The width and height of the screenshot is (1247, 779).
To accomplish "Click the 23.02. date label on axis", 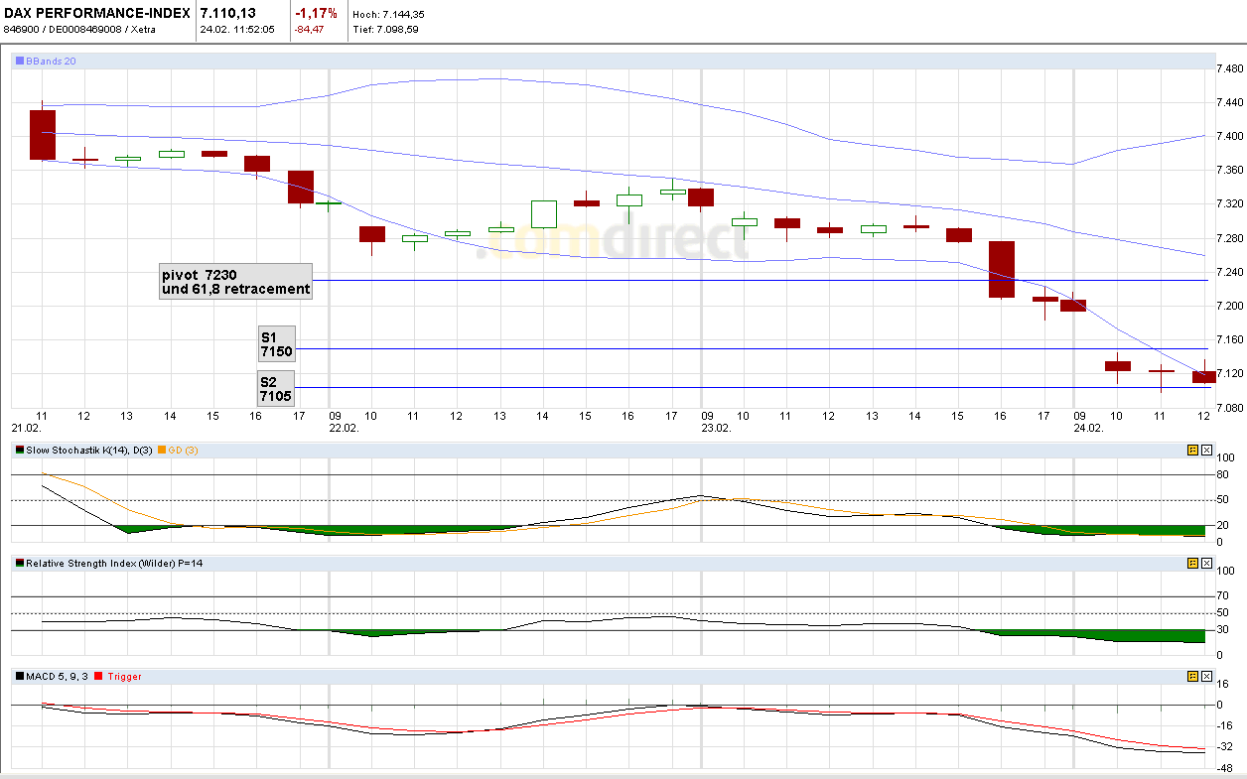I will click(x=716, y=428).
